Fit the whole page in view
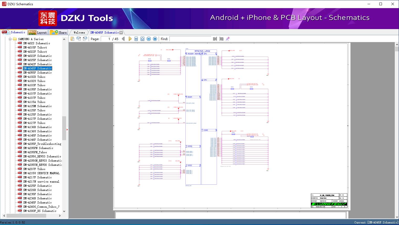The width and height of the screenshot is (399, 225). click(142, 39)
